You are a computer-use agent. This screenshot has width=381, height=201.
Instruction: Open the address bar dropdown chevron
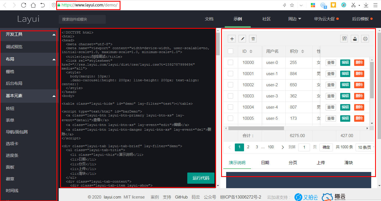301,5
